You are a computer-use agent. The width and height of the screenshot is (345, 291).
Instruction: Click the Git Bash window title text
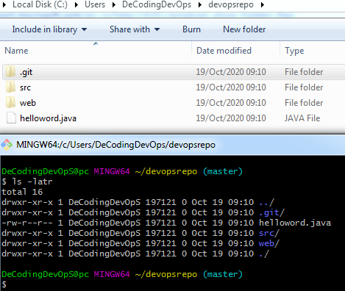115,145
